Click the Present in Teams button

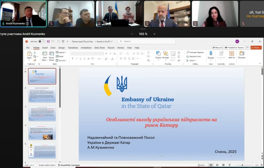pyautogui.click(x=234, y=48)
